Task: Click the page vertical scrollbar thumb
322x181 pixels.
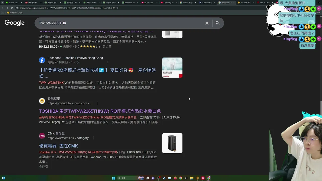Action: click(x=321, y=108)
